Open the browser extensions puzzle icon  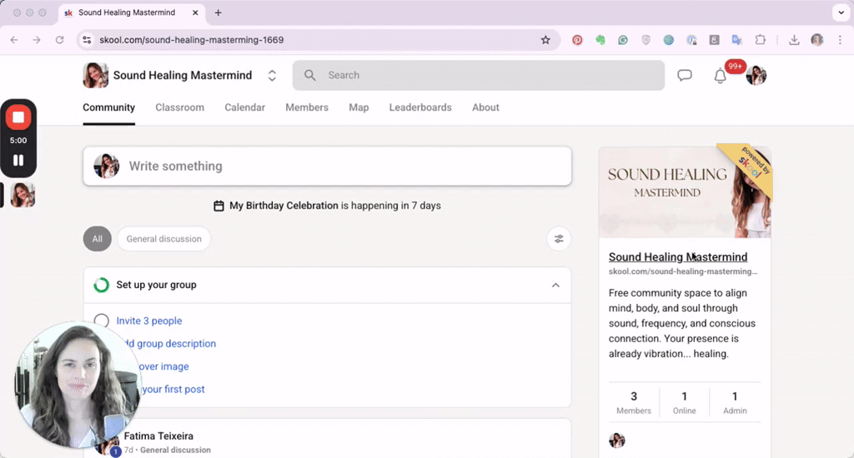pyautogui.click(x=760, y=40)
